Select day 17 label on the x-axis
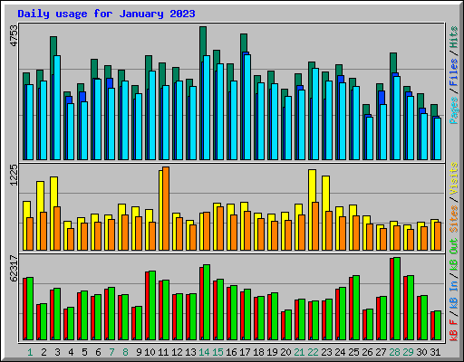This screenshot has width=464, height=362. [245, 352]
